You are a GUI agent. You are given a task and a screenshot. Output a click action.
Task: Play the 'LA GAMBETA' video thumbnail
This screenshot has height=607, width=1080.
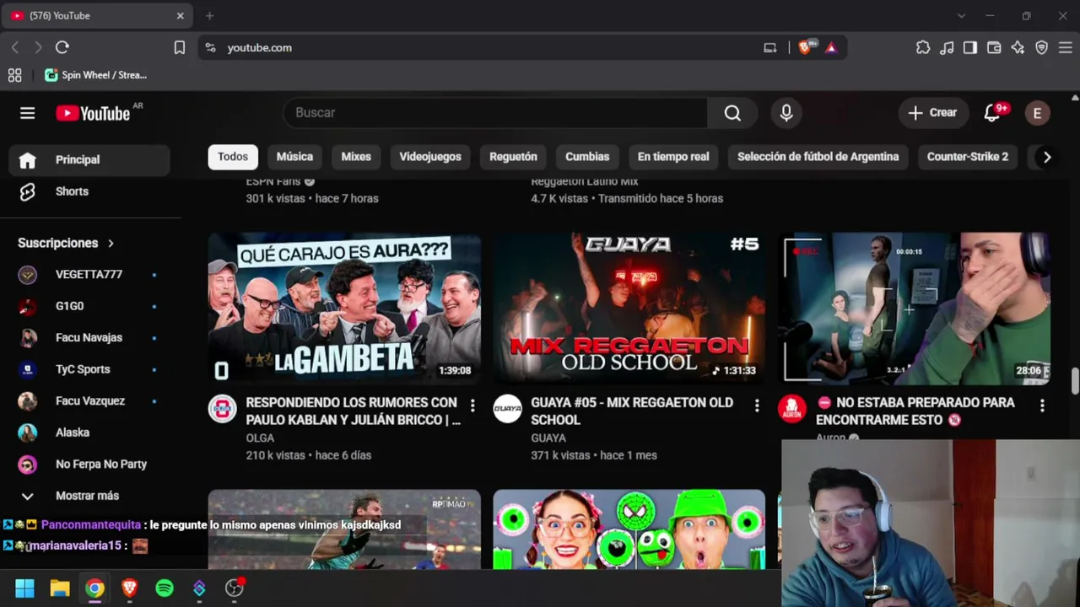[344, 309]
